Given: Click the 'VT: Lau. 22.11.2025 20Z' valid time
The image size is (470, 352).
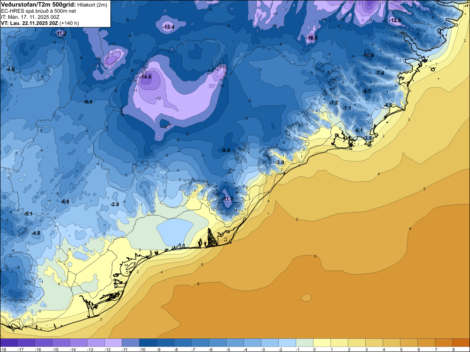Looking at the screenshot, I should click(x=30, y=23).
